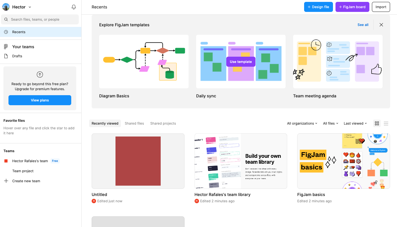
Task: Expand the Hector account dropdown
Action: (30, 7)
